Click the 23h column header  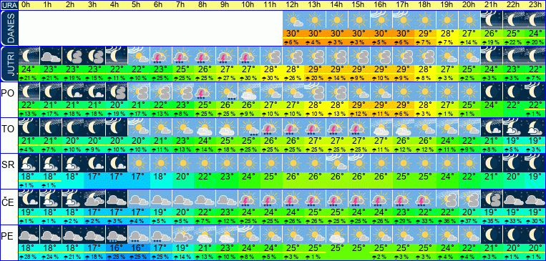[535, 5]
